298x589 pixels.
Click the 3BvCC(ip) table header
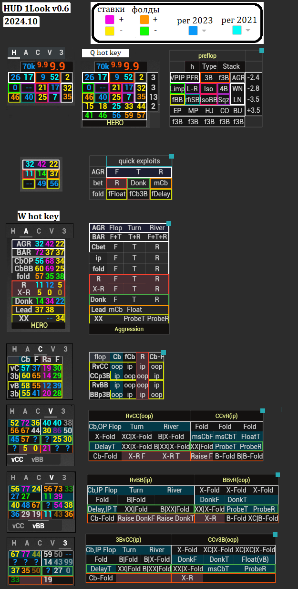tap(128, 540)
